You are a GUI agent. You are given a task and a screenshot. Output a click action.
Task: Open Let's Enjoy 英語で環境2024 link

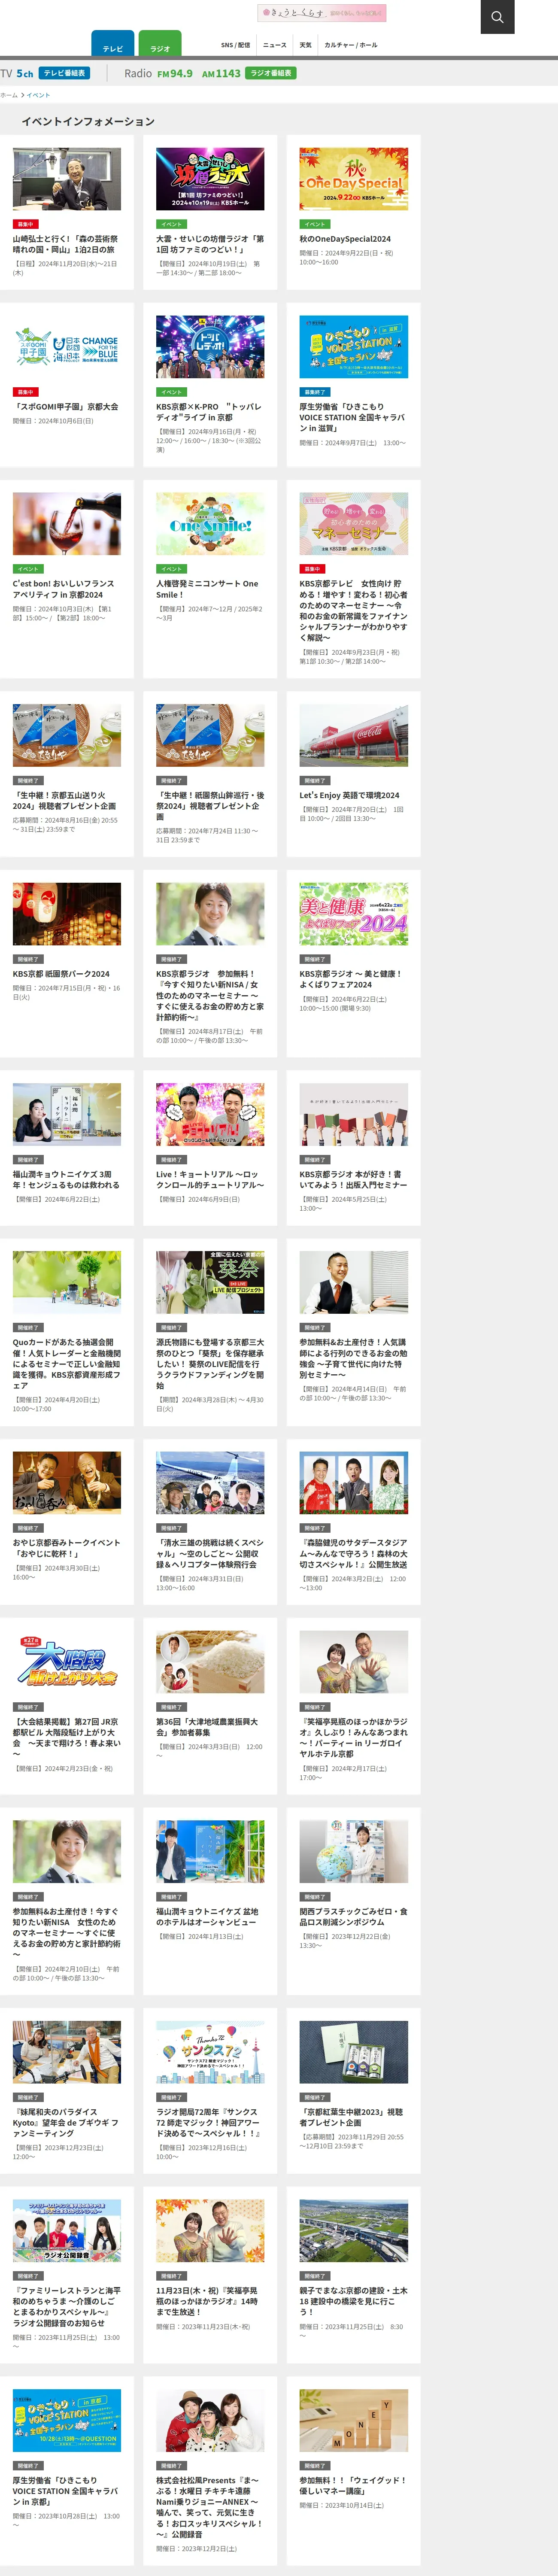point(349,795)
